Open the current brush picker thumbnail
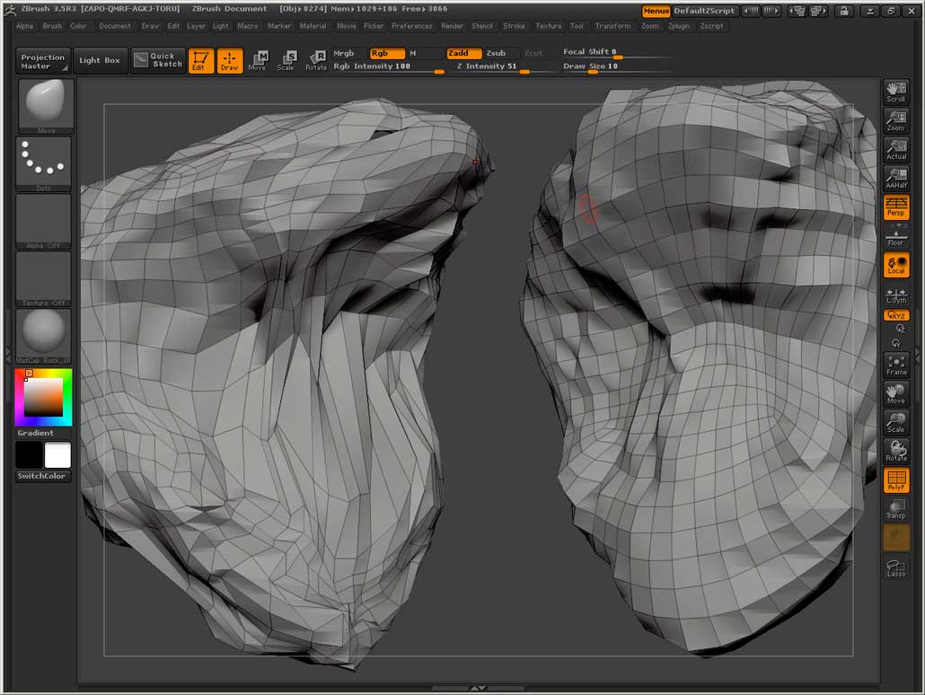925x695 pixels. [x=44, y=105]
